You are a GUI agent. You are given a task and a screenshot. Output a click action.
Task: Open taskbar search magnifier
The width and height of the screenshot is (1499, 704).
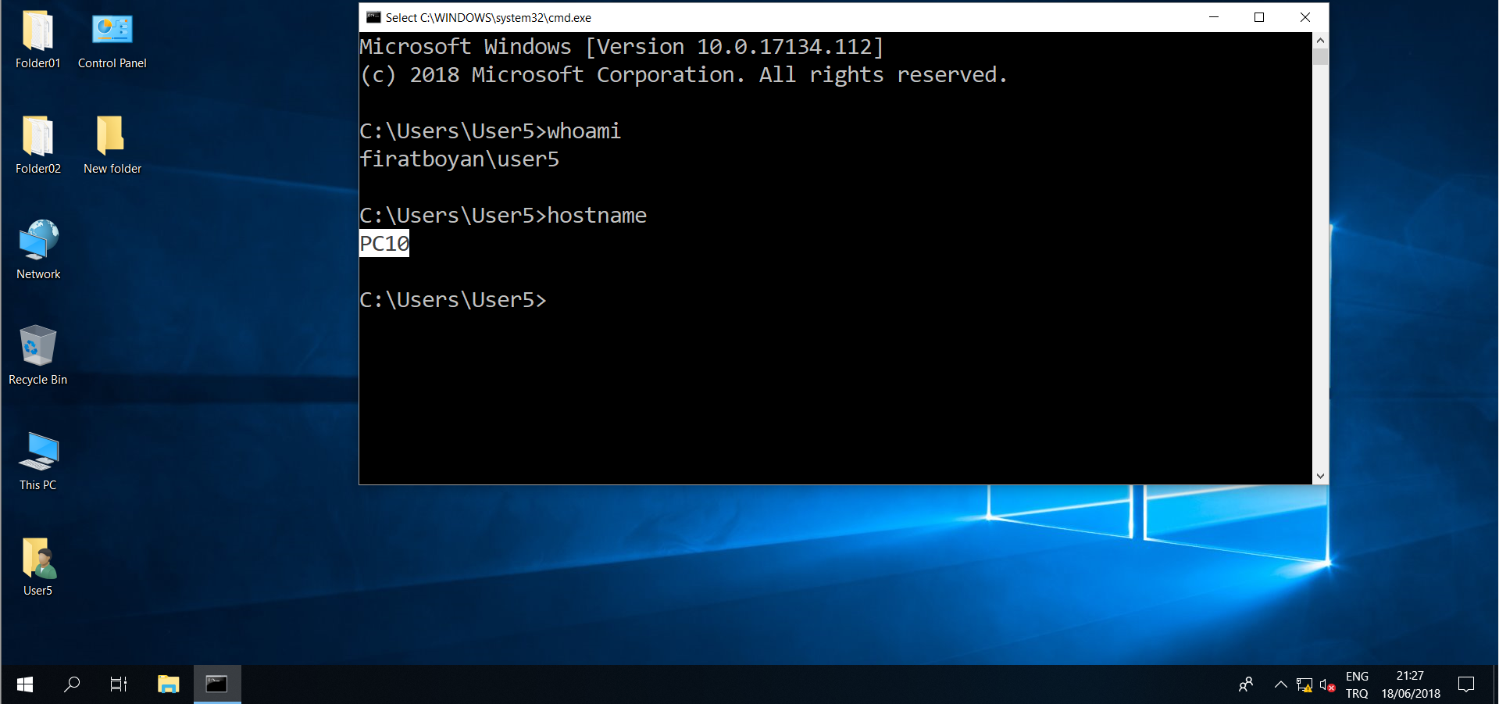coord(72,684)
